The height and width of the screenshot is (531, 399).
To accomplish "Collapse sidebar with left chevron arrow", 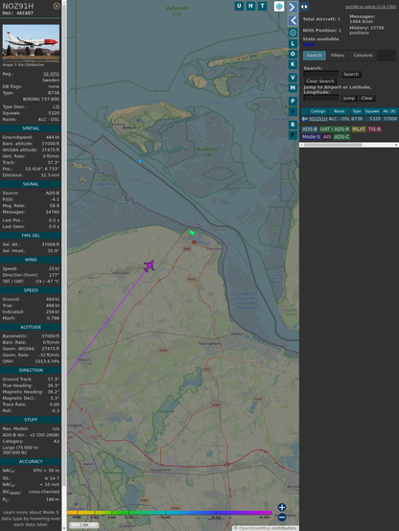I will (293, 20).
